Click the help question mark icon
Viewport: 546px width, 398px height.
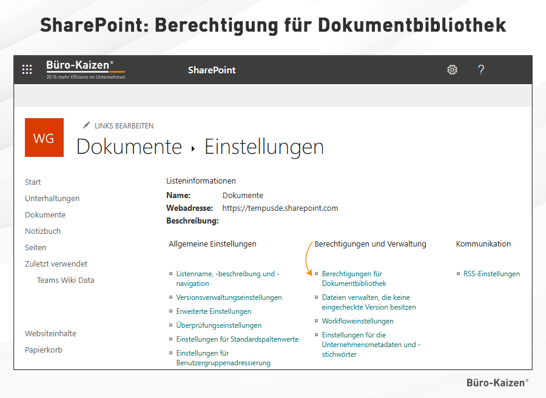coord(481,70)
